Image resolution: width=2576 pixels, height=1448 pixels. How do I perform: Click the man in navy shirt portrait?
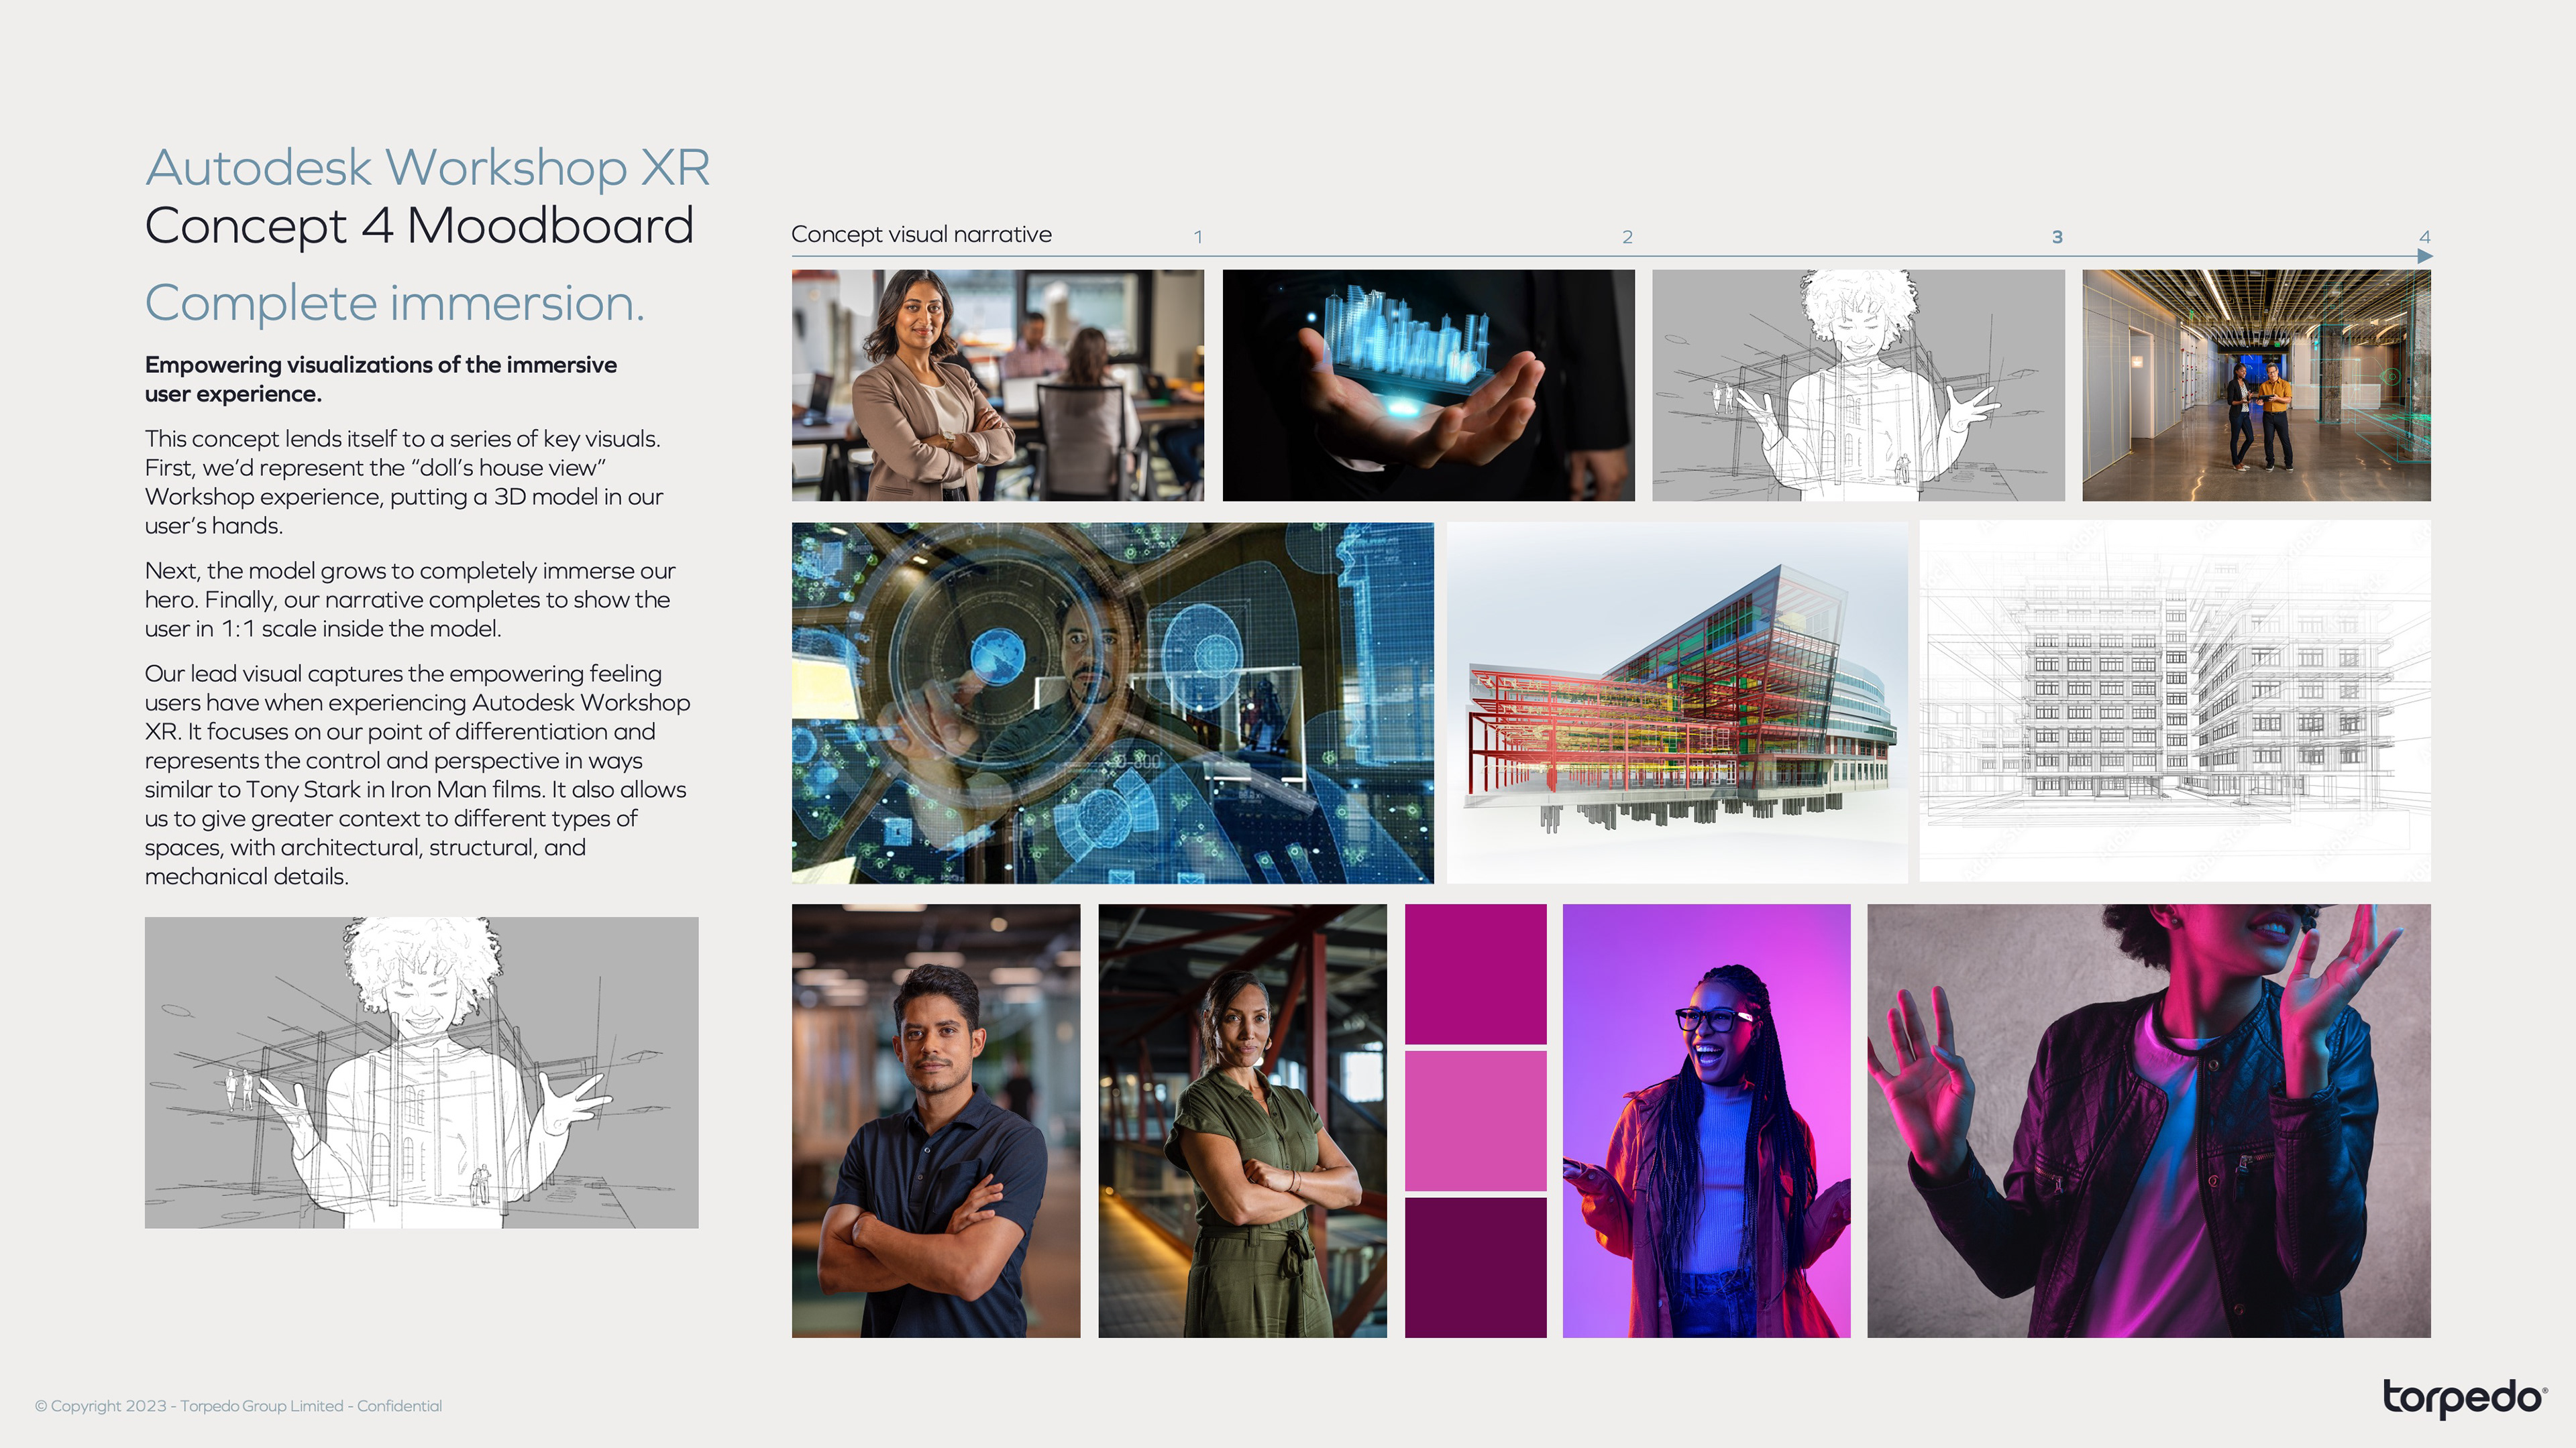coord(935,1120)
